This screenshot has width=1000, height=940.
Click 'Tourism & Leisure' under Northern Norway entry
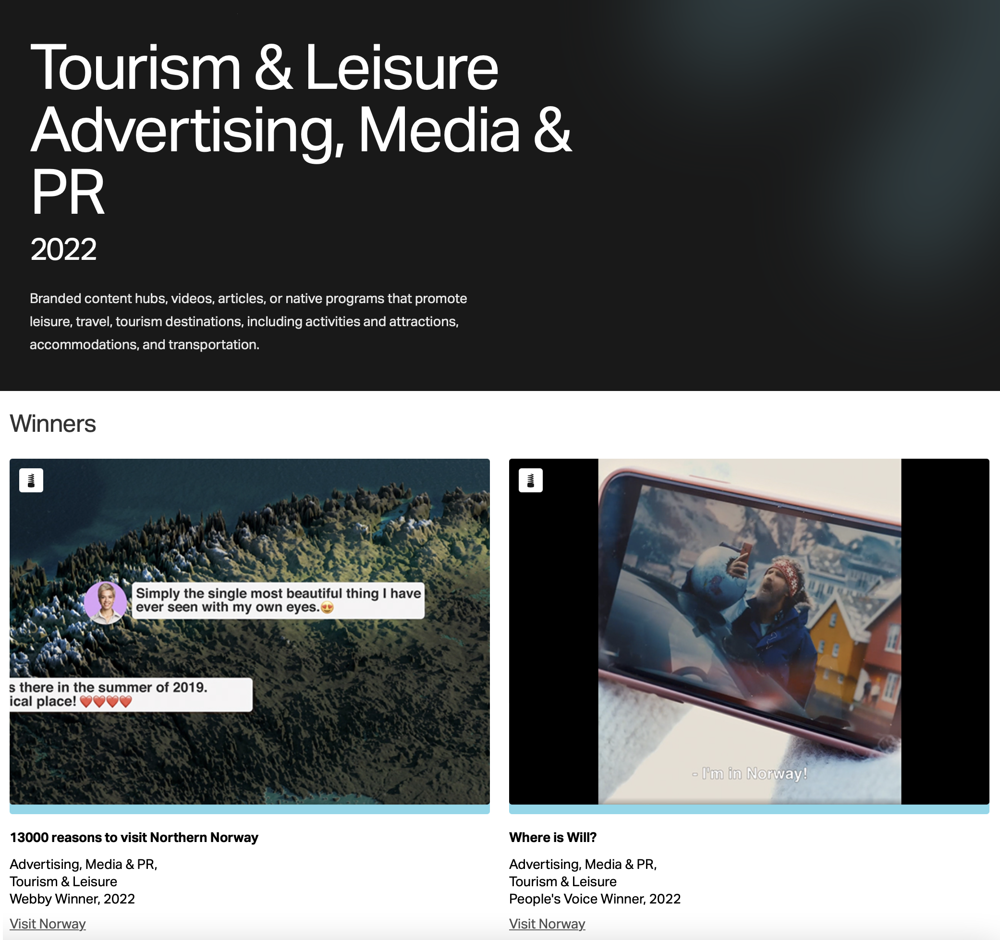coord(63,882)
